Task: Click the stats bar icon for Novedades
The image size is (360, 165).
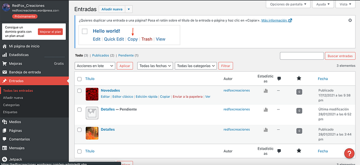Action: pyautogui.click(x=266, y=91)
